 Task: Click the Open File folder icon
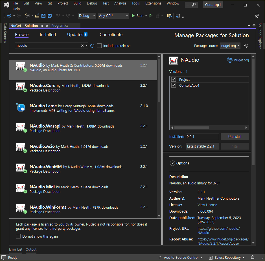[x=37, y=16]
